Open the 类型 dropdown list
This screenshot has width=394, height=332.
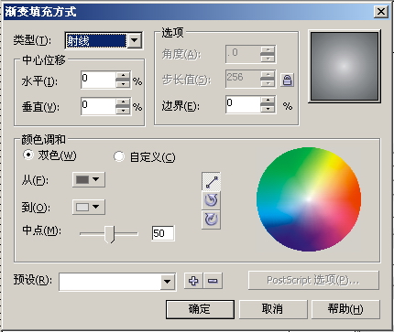coord(135,40)
